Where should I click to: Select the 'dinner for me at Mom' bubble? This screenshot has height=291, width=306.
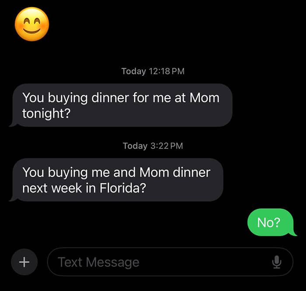tap(121, 105)
